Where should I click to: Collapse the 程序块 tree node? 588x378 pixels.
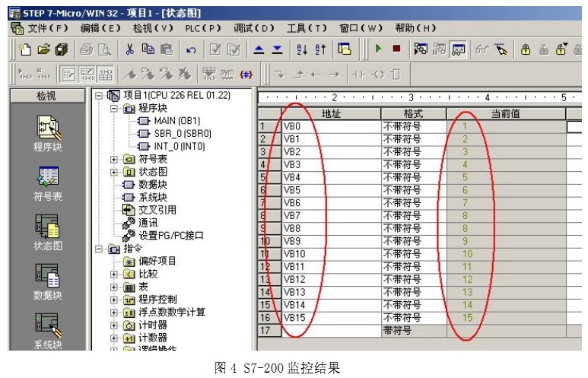pos(113,108)
